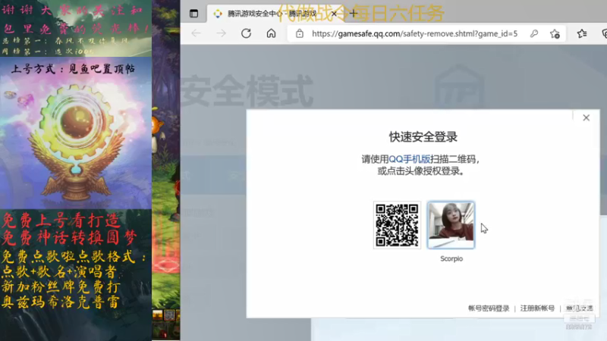Click the 快速安全登录 heading
607x341 pixels.
click(423, 137)
